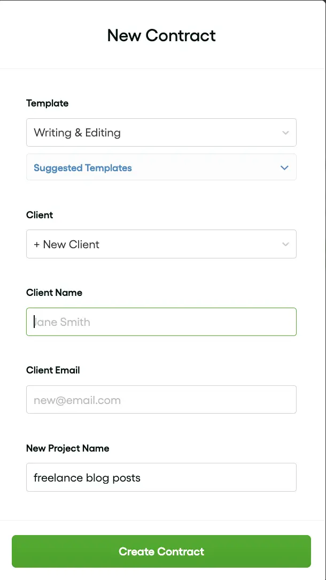
Task: Click the Suggested Templates link text
Action: (82, 168)
